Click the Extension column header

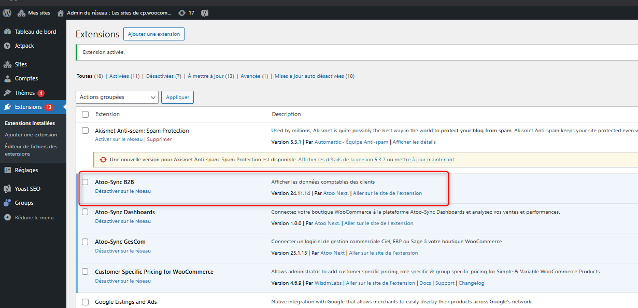click(x=107, y=114)
